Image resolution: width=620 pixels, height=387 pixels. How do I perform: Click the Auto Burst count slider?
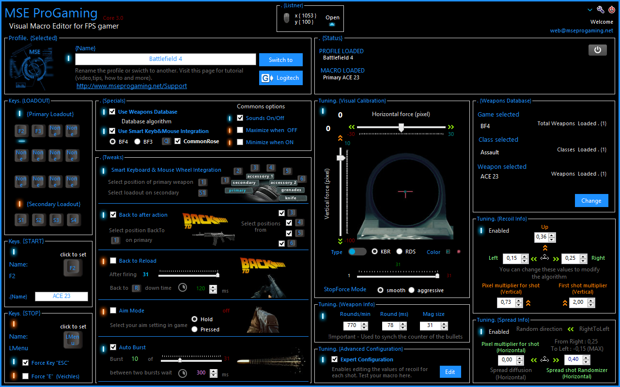[192, 360]
